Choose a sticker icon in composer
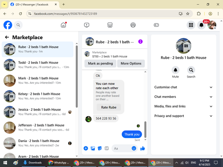 click(x=100, y=148)
